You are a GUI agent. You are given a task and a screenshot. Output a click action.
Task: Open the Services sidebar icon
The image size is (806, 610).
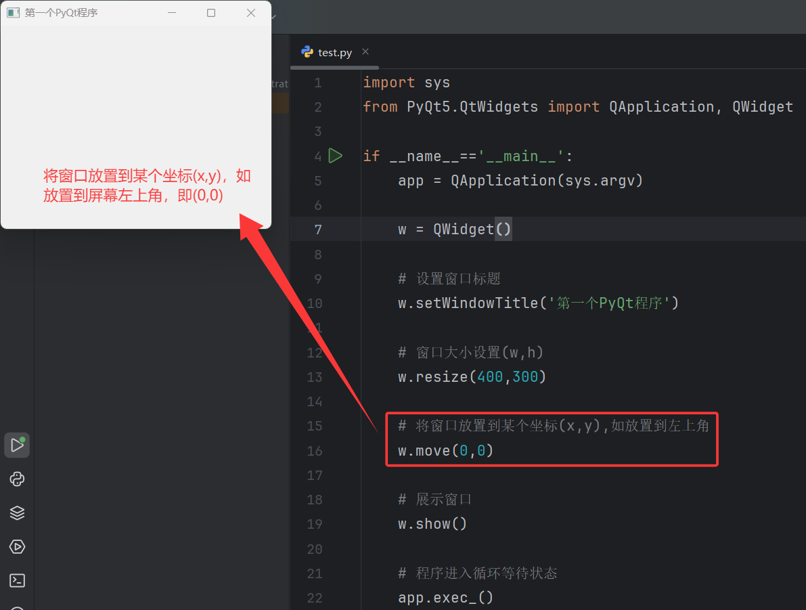tap(17, 547)
